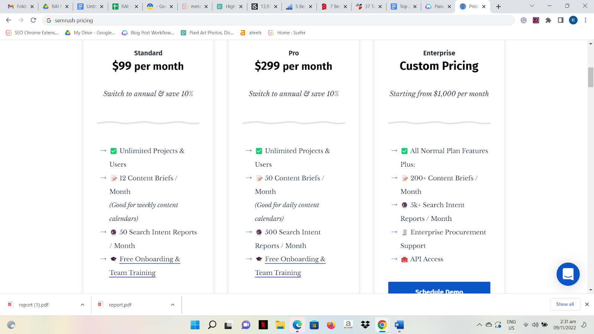Viewport: 594px width, 334px height.
Task: Click the address bar showing semrush pricing
Action: 260,20
